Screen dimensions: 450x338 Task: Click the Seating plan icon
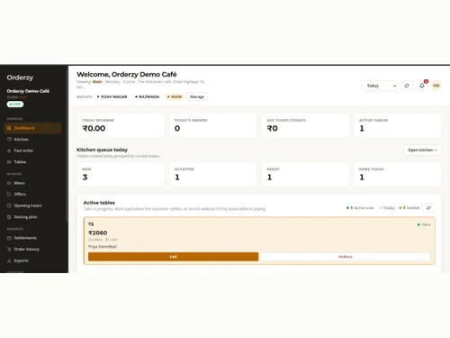coord(9,217)
